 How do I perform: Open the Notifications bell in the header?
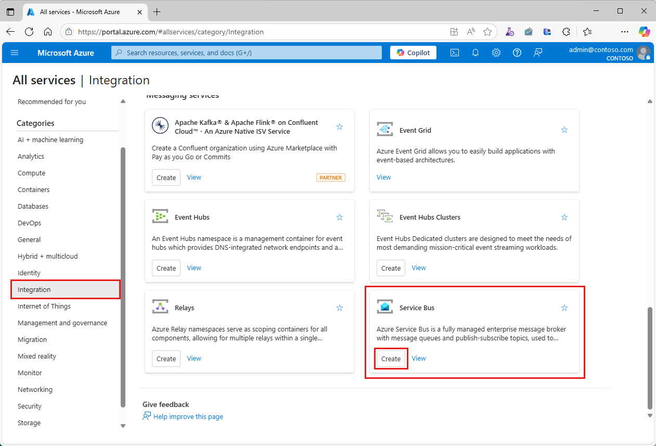pos(475,53)
